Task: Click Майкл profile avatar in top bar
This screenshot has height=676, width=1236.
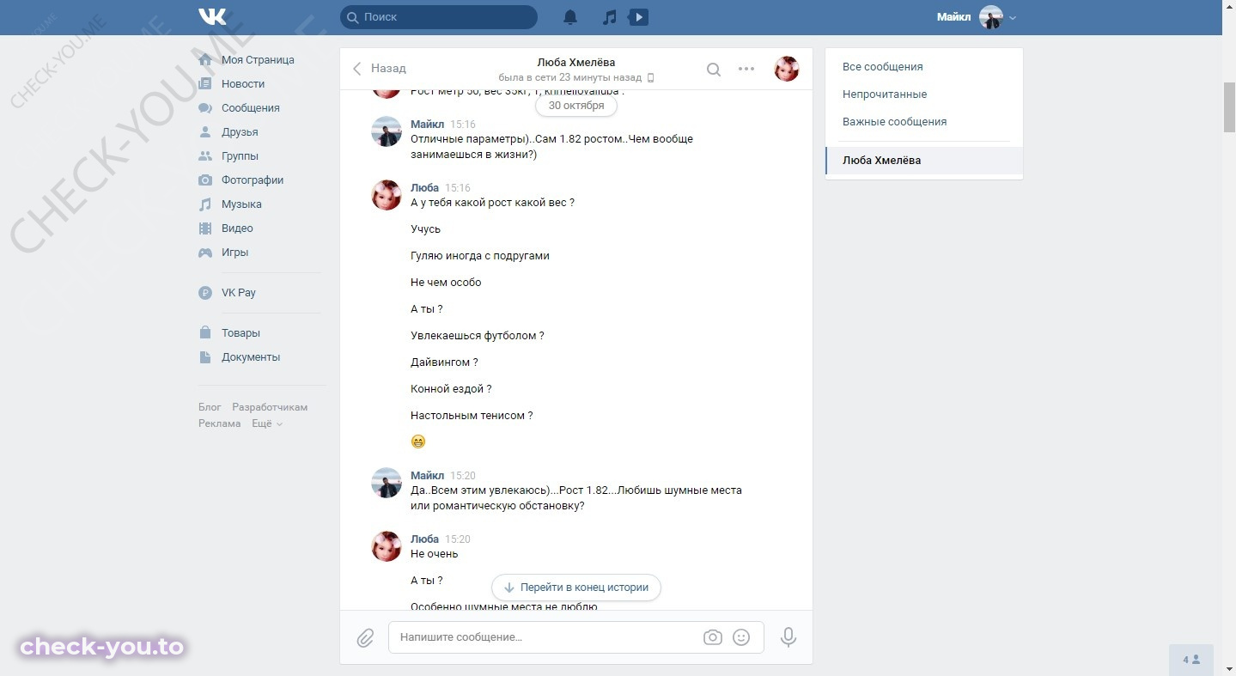Action: point(991,17)
